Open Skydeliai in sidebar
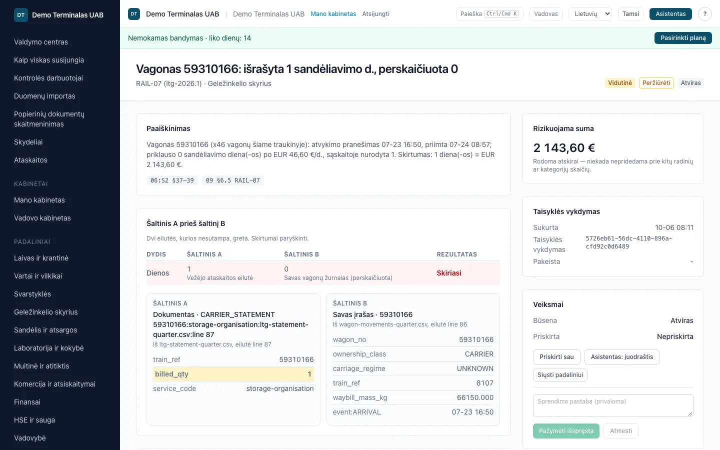 [x=60, y=142]
